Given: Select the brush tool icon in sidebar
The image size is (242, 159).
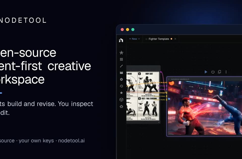Looking at the screenshot, I should point(121,66).
